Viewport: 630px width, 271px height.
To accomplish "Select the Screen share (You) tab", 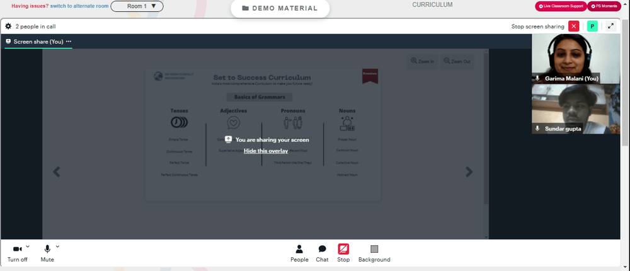I will coord(38,42).
